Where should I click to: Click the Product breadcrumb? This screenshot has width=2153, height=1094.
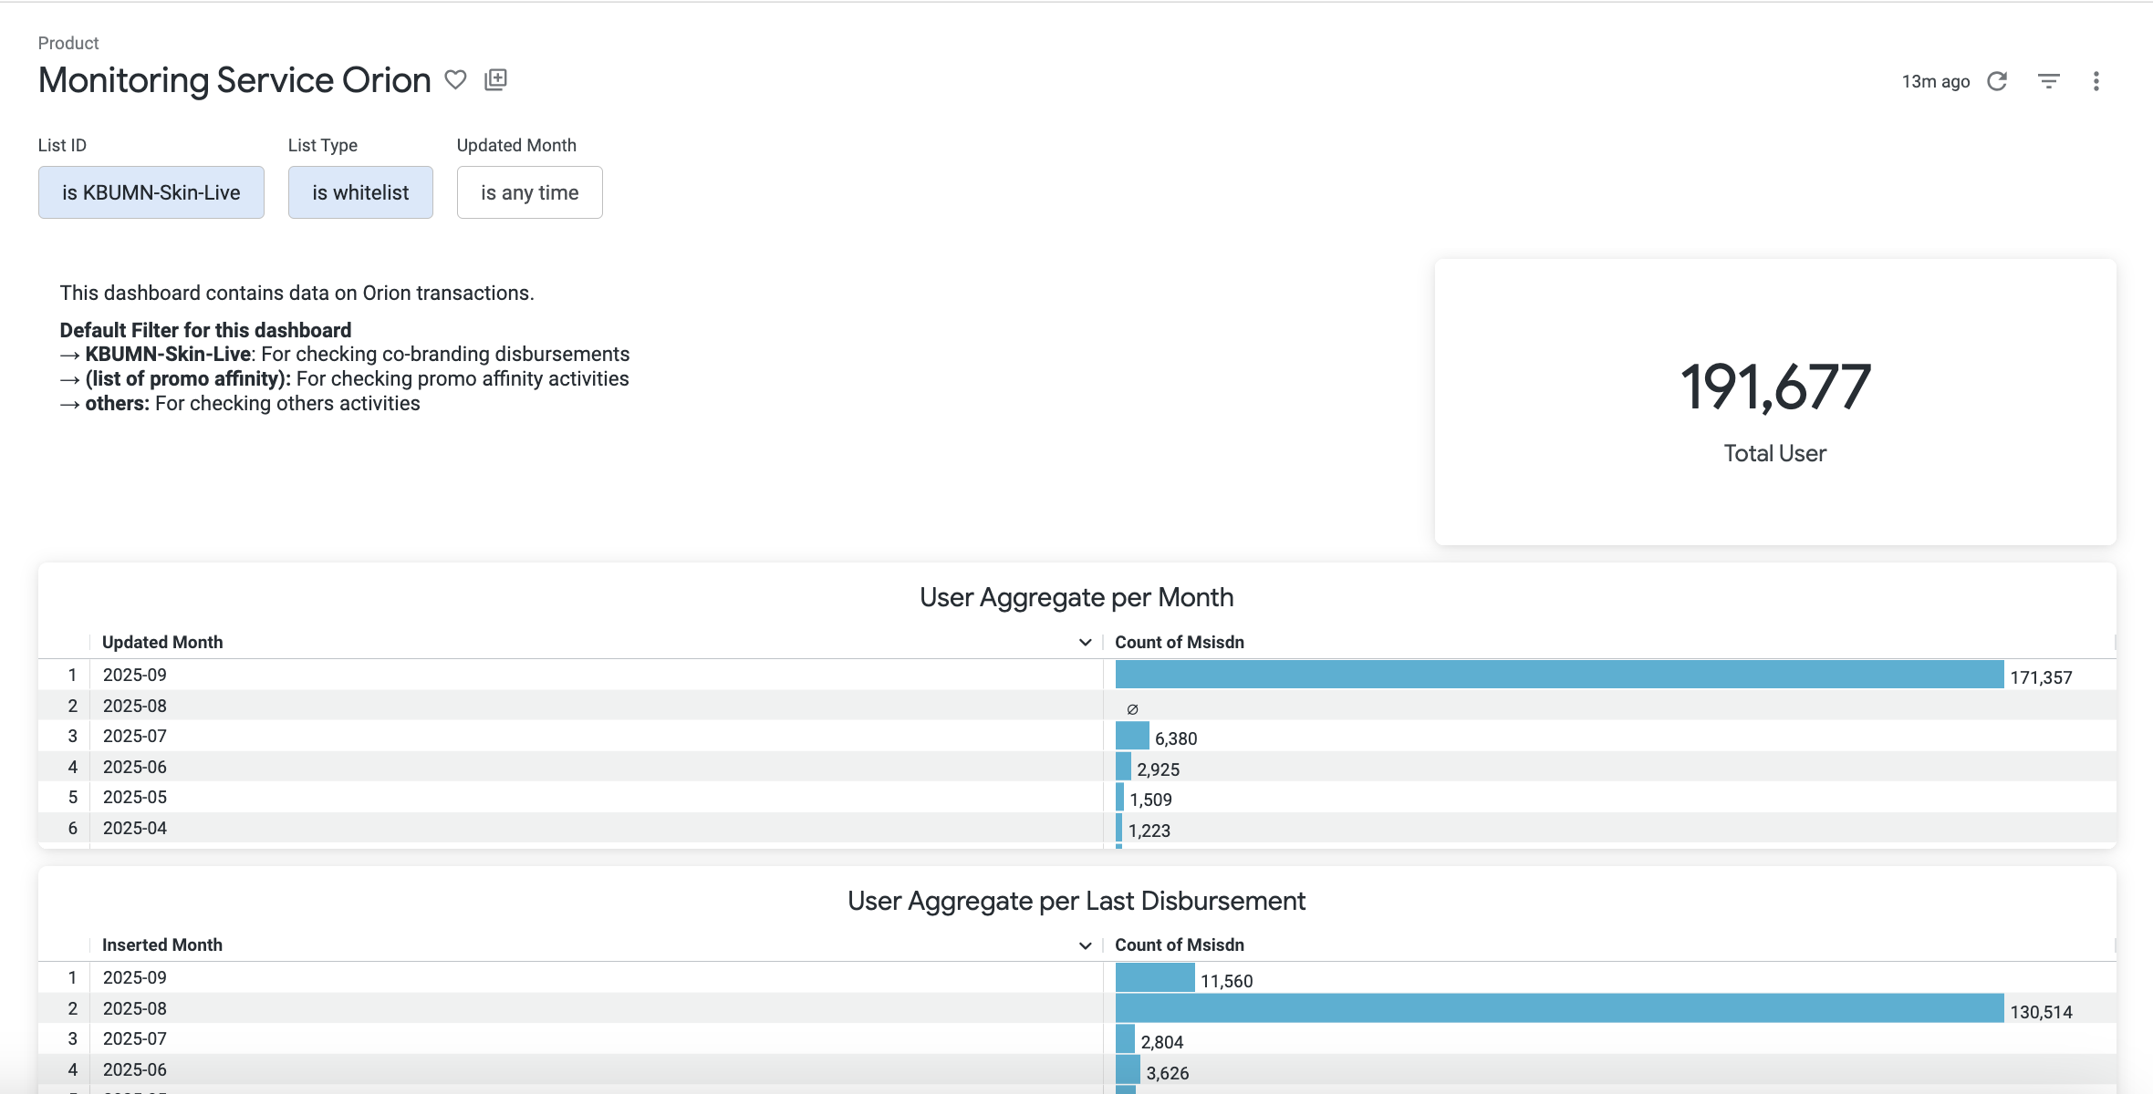coord(68,43)
